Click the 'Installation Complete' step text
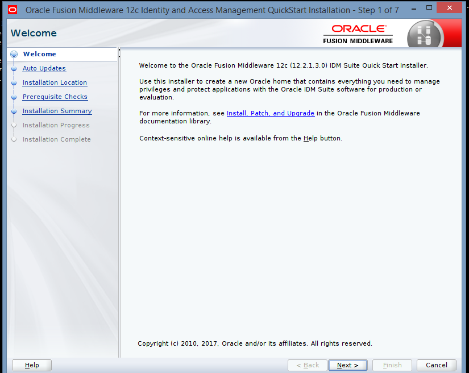The height and width of the screenshot is (373, 469). [x=56, y=139]
